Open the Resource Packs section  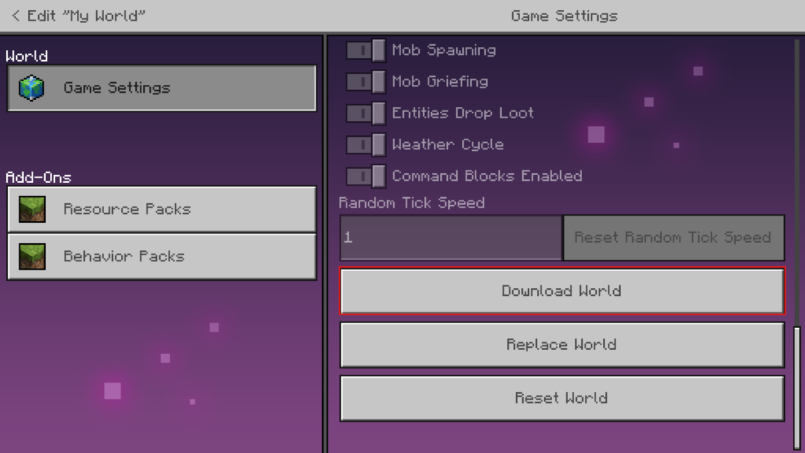pyautogui.click(x=162, y=209)
